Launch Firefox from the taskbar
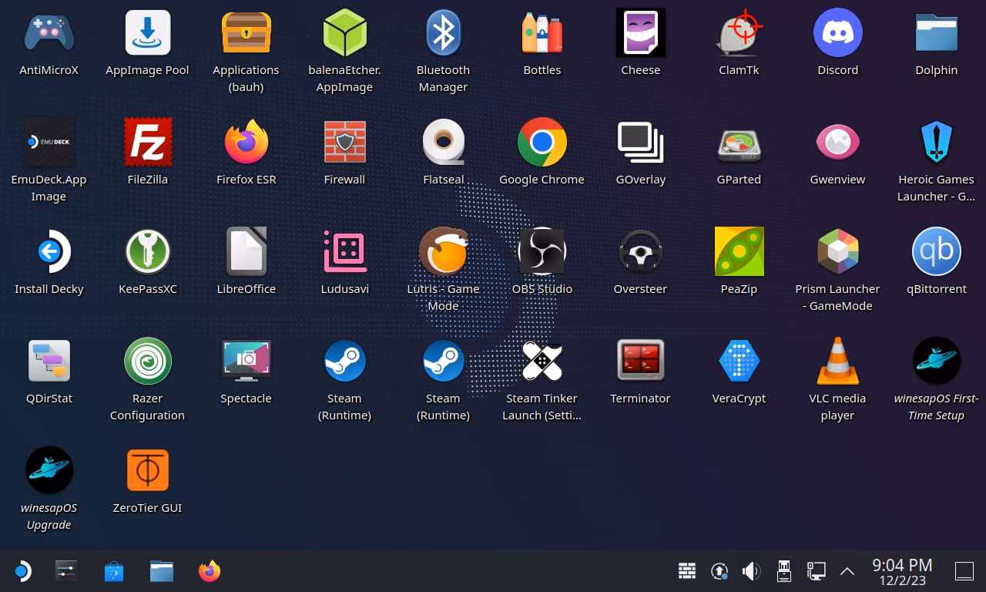This screenshot has height=592, width=986. point(210,571)
